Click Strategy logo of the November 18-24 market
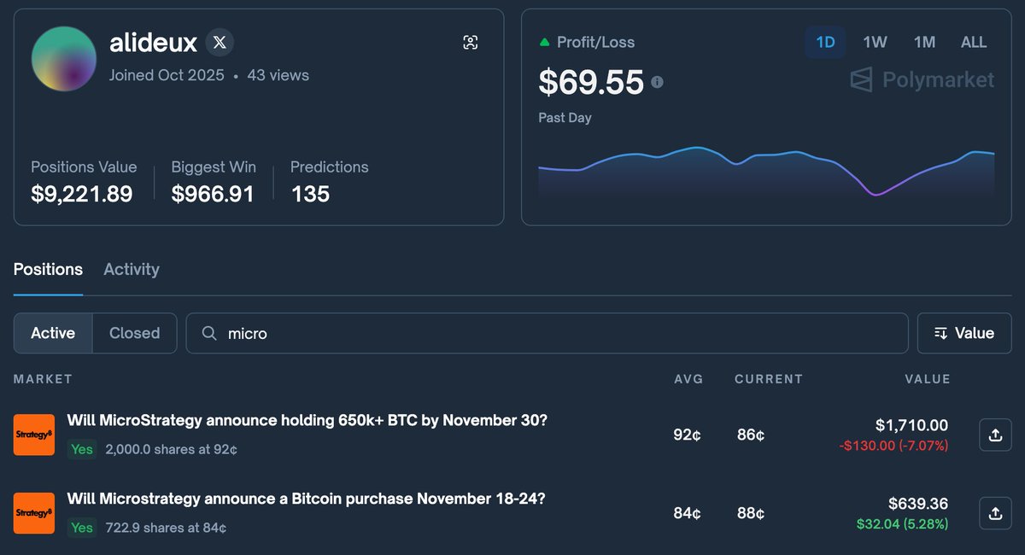1025x555 pixels. (34, 513)
